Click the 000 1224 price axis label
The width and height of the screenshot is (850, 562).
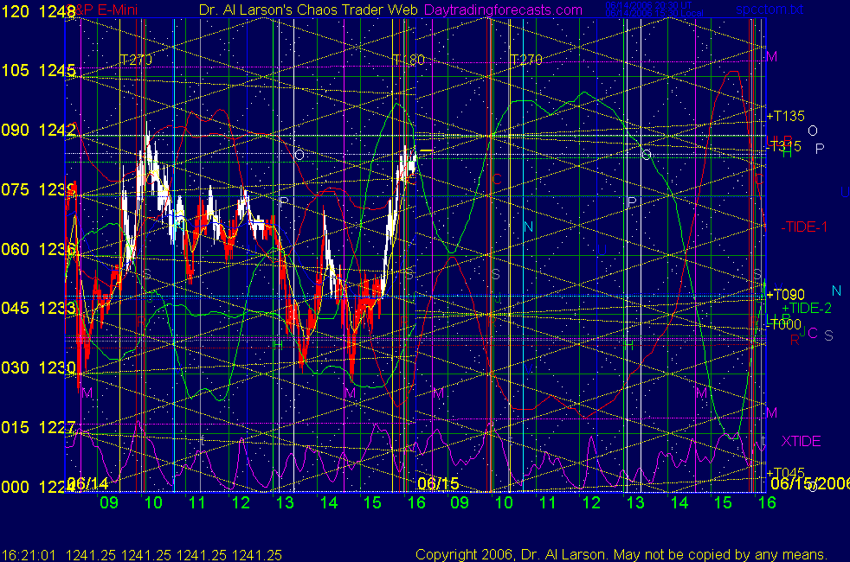pos(38,487)
